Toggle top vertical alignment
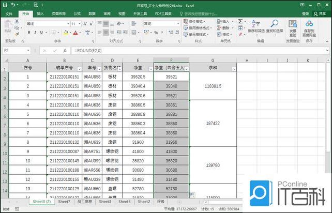 pyautogui.click(x=99, y=23)
